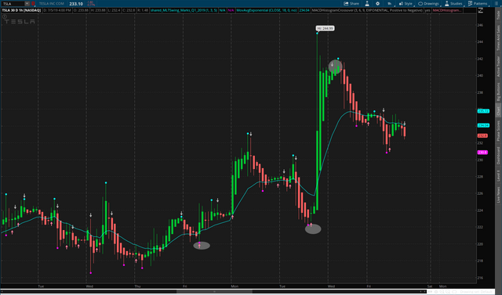Expand the TSLA symbol dropdown arrow
The image size is (502, 295).
[27, 3]
